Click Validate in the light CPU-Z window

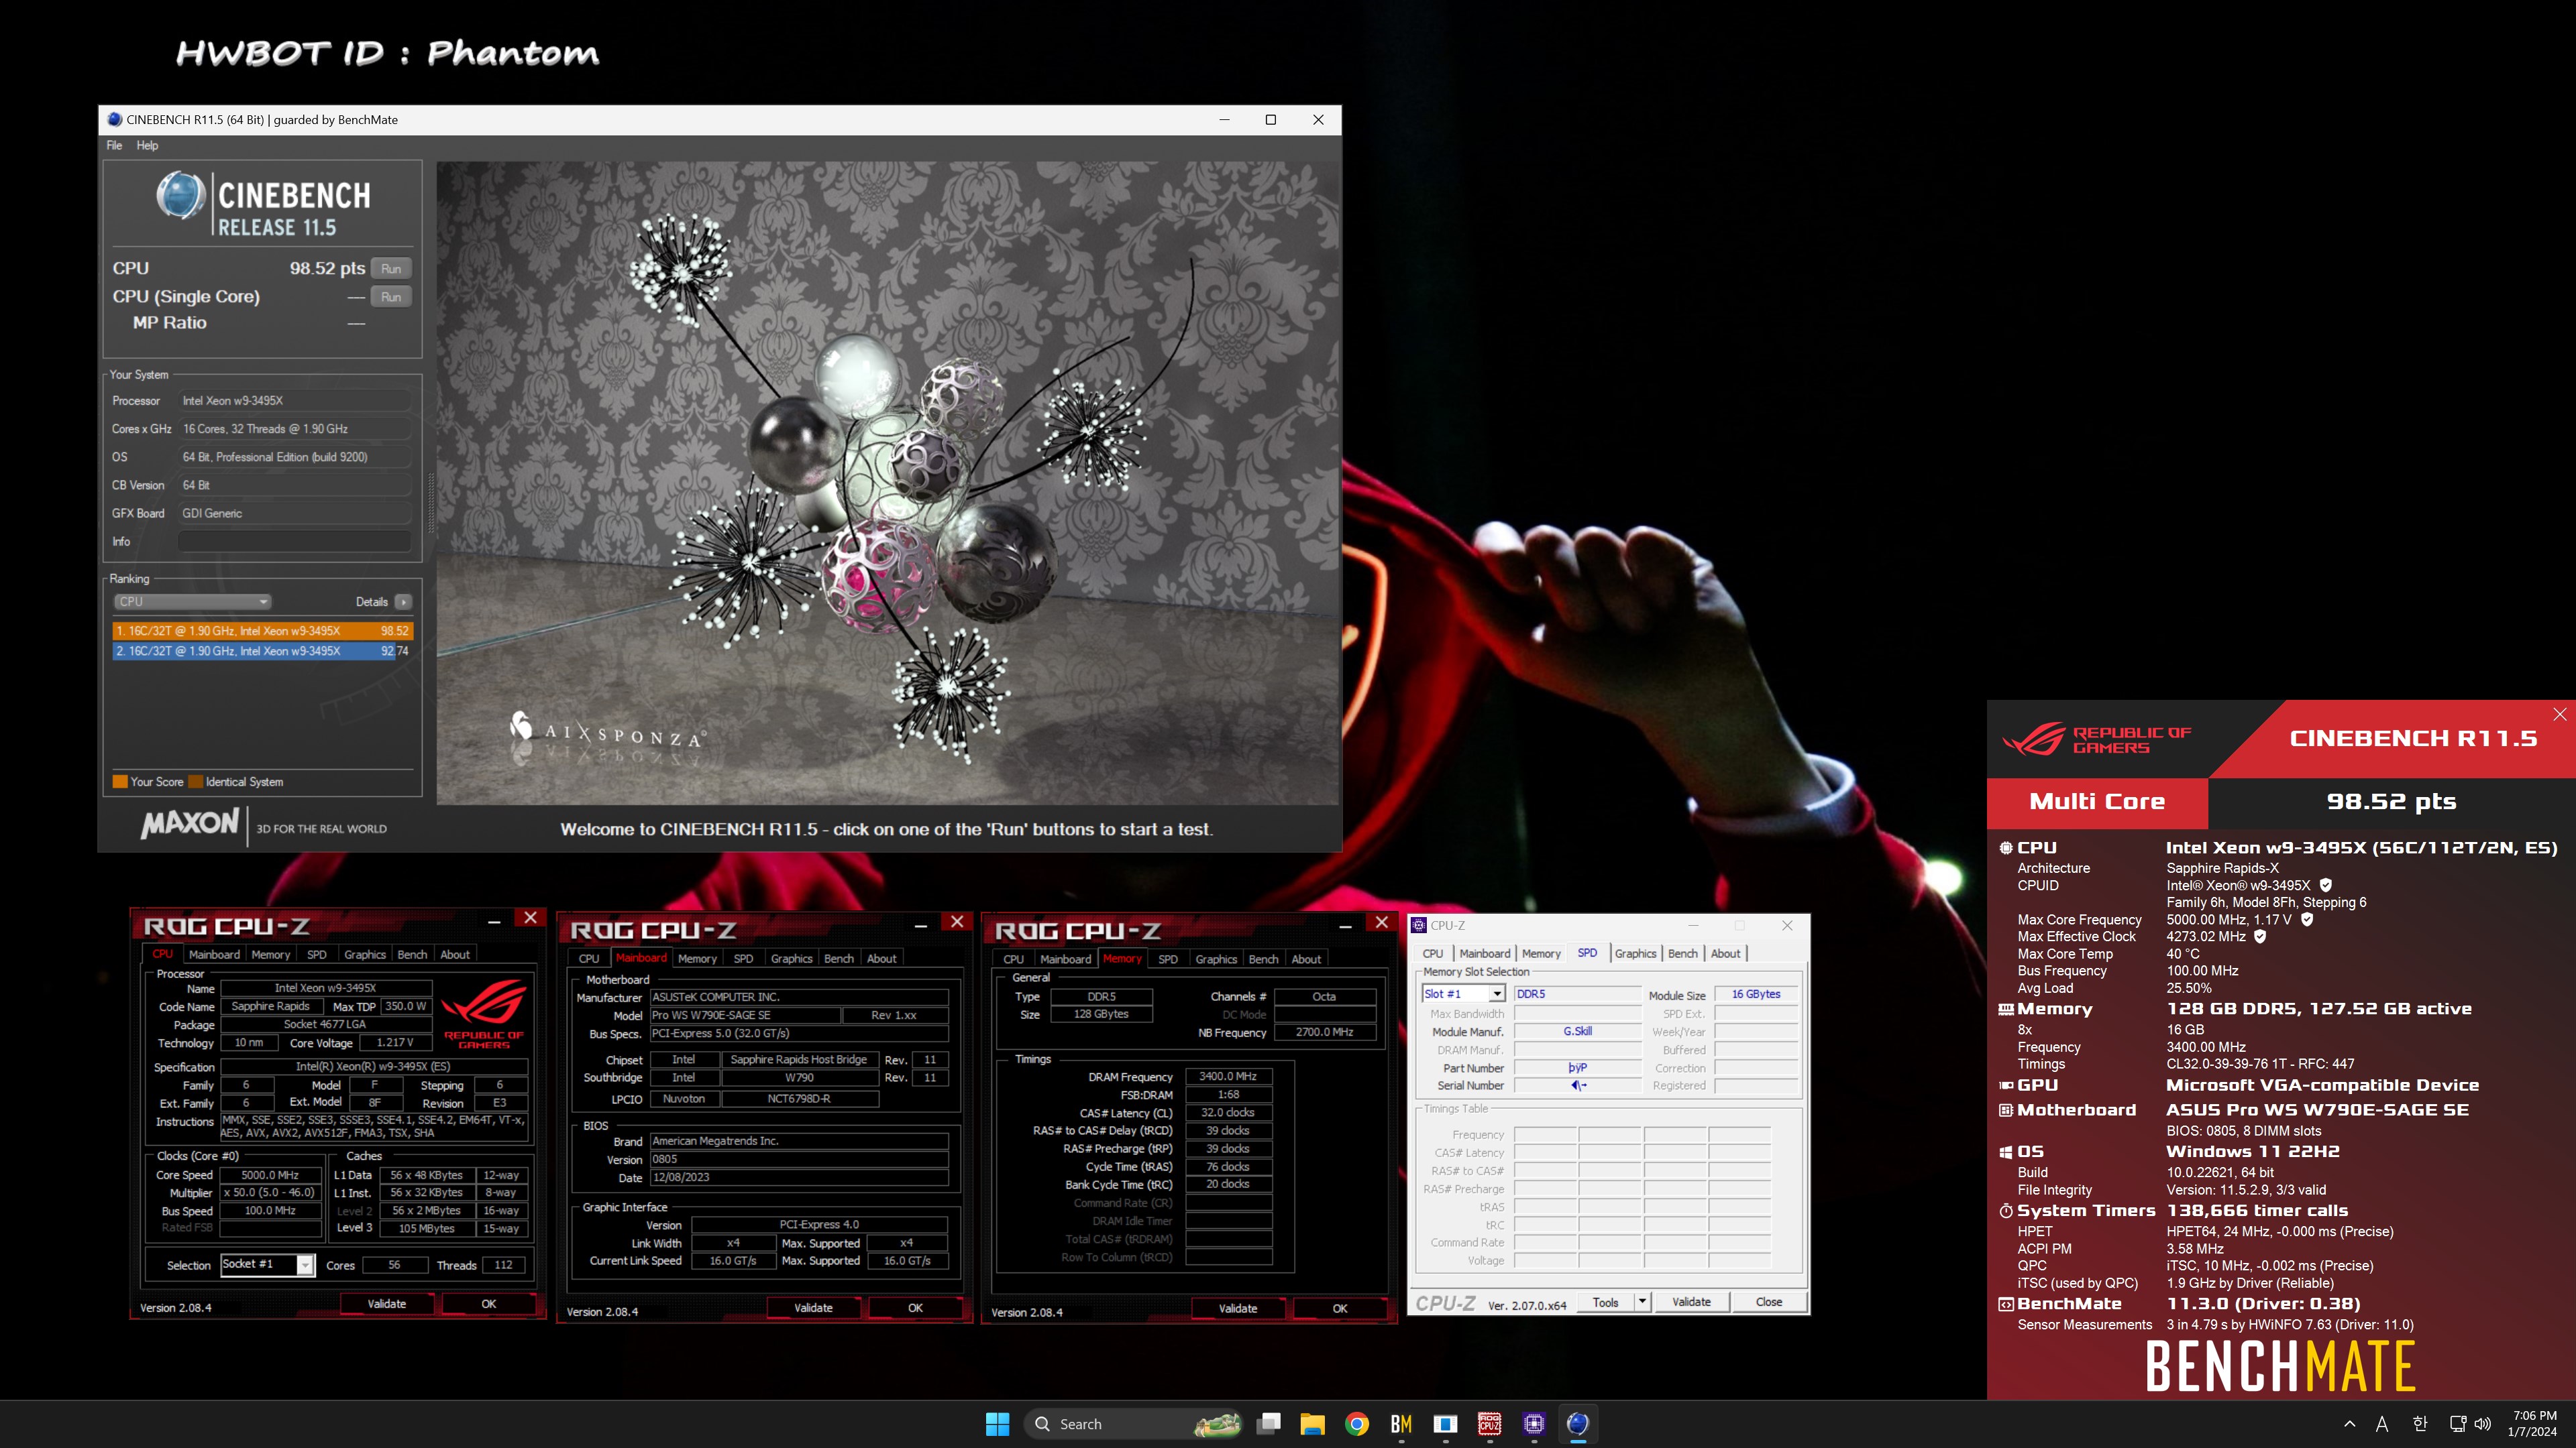point(1691,1302)
